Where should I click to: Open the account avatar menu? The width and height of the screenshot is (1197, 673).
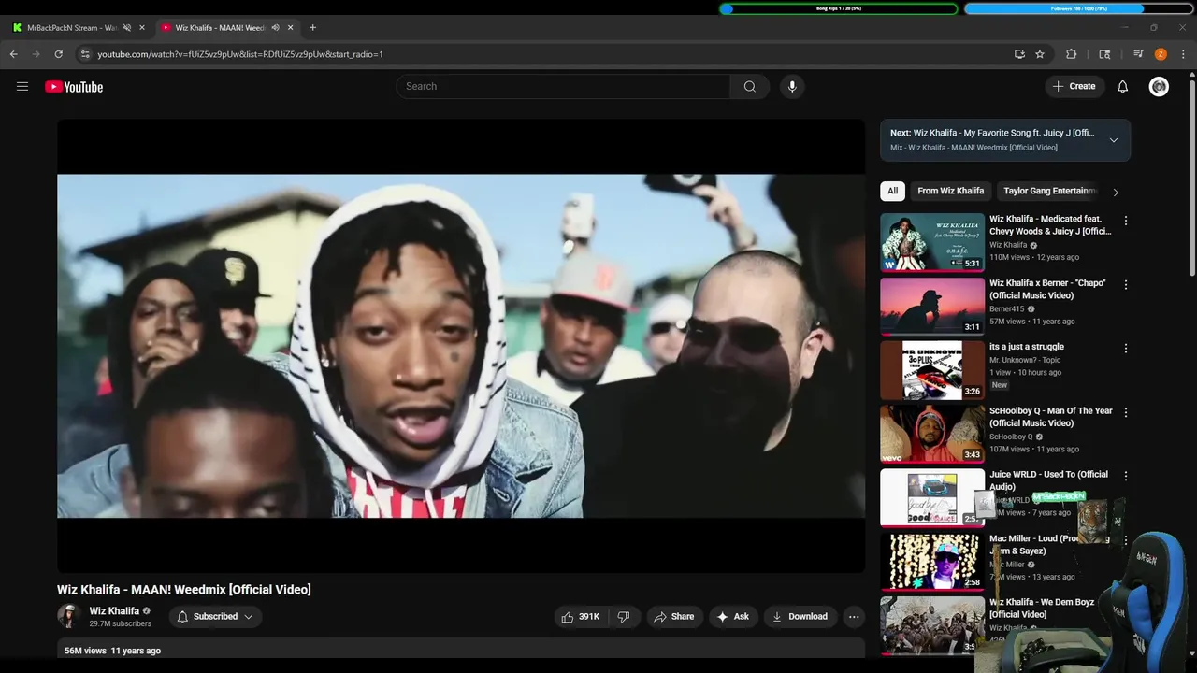[x=1159, y=87]
